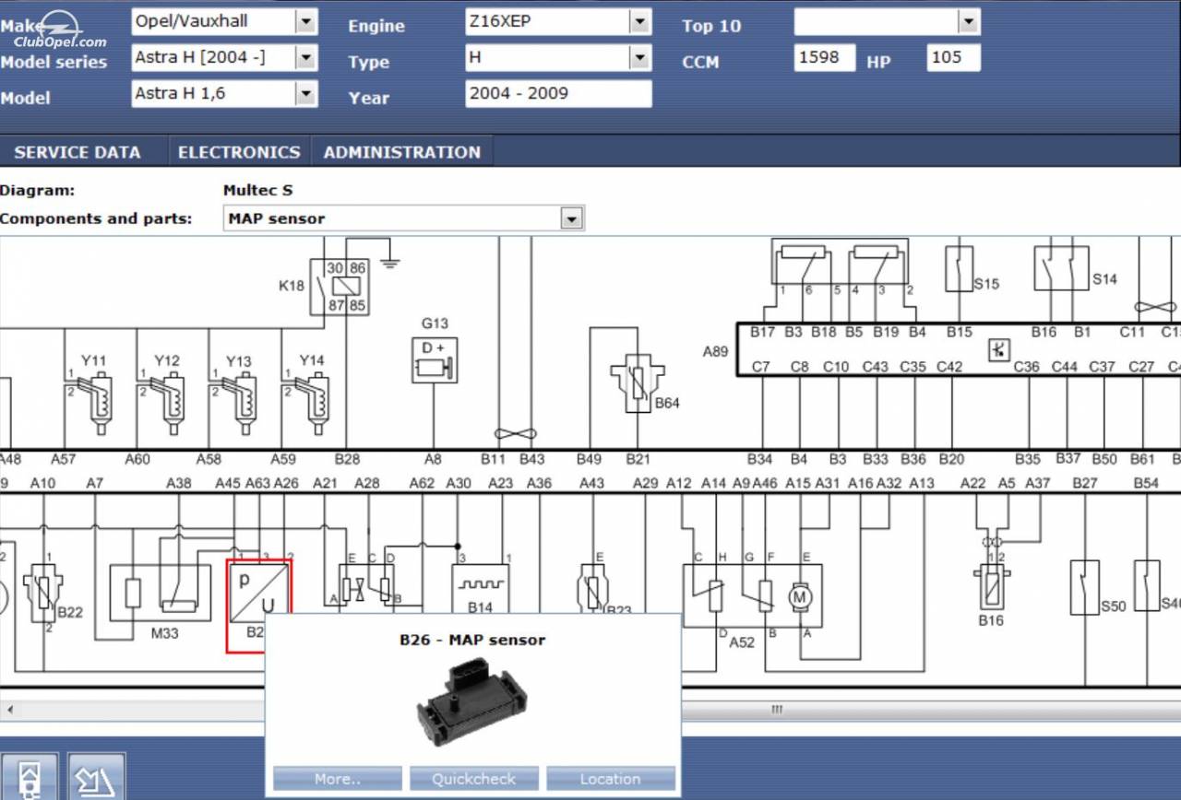The height and width of the screenshot is (800, 1181).
Task: Click the 'B26 - MAP sensor' popup title
Action: click(472, 640)
